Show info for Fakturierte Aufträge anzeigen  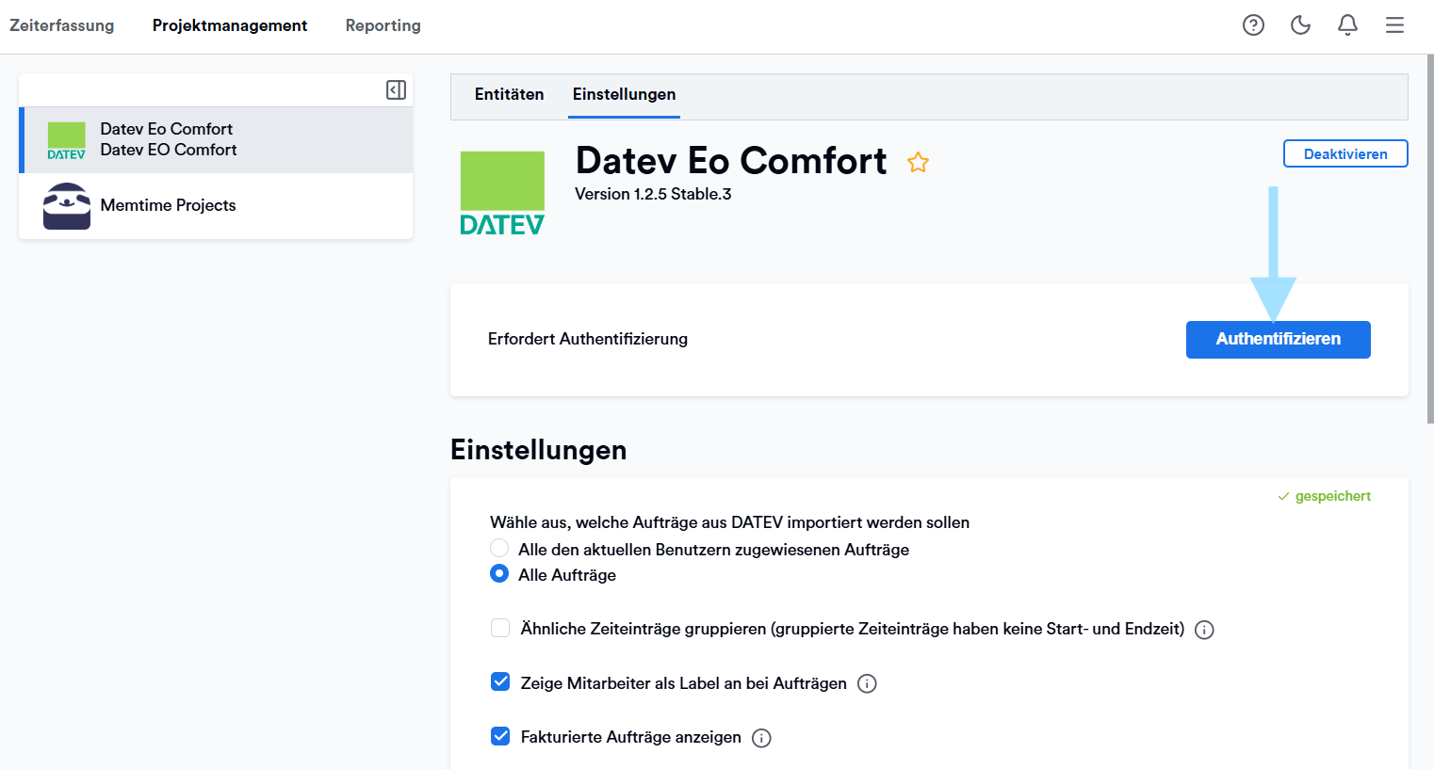click(761, 738)
